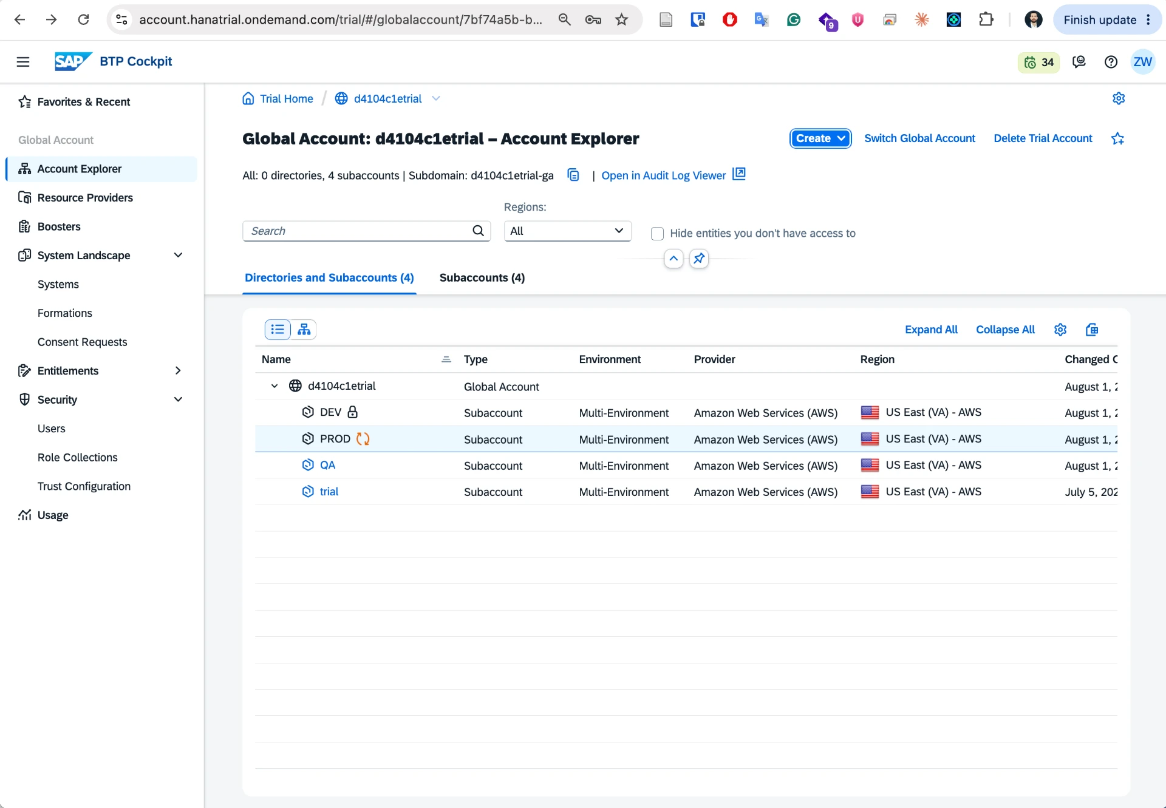
Task: Open Resource Providers
Action: click(x=85, y=198)
